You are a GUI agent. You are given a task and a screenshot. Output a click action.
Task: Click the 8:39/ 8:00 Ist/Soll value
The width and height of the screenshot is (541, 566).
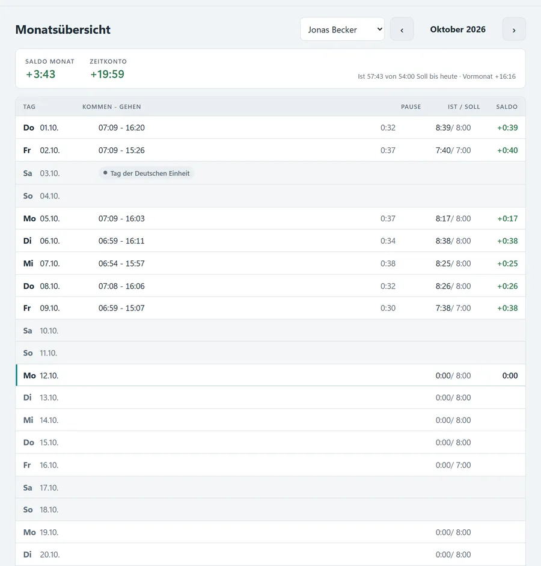pyautogui.click(x=453, y=128)
